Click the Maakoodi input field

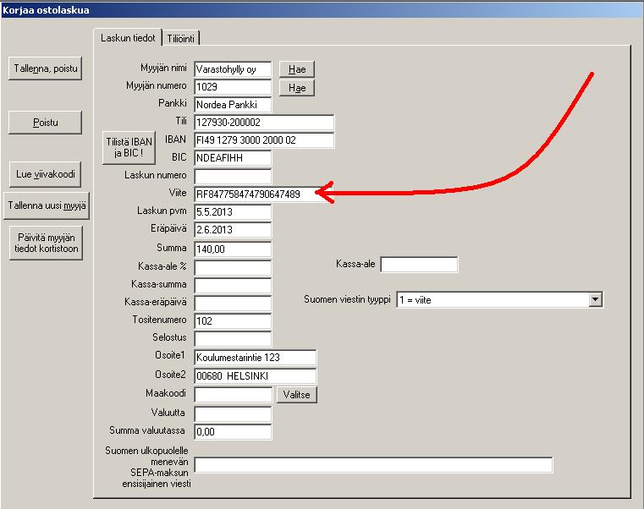(233, 395)
